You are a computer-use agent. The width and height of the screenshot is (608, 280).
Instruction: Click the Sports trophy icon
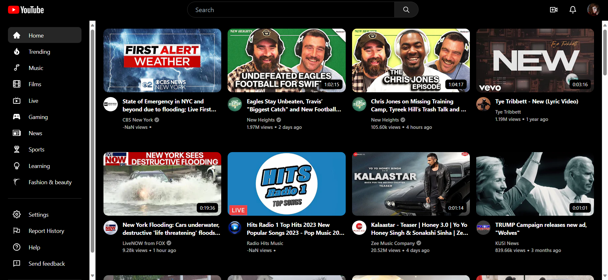[x=17, y=149]
